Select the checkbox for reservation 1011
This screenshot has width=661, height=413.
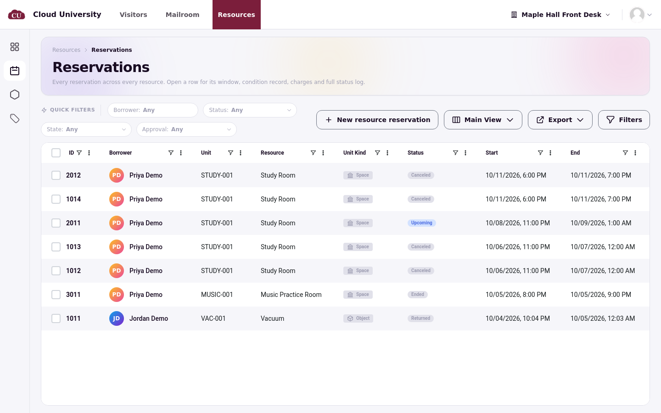point(56,318)
